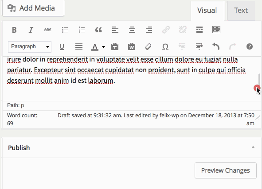Click the word 'Excepteur' in the editor
The width and height of the screenshot is (262, 189).
(49, 70)
